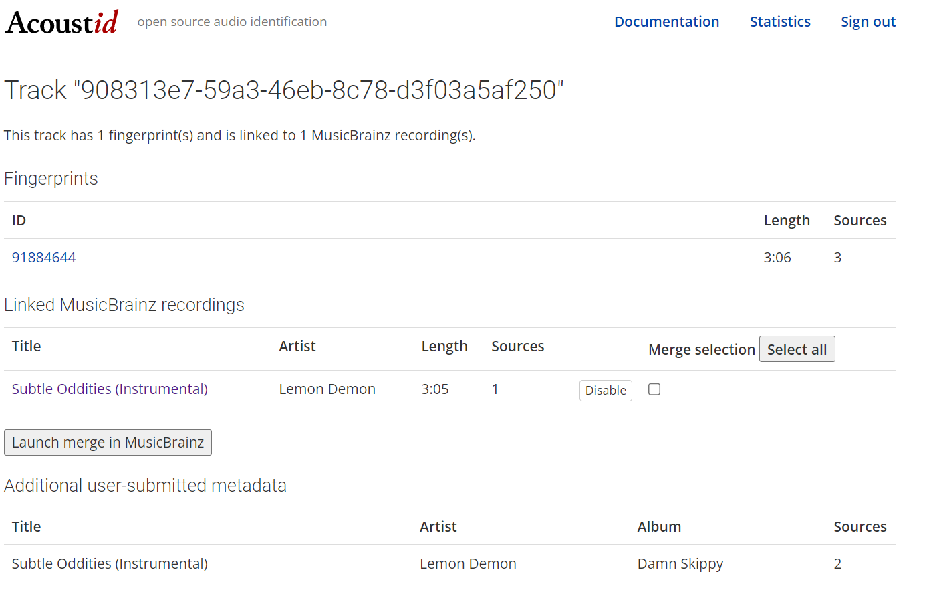Click the Damn Skippy album cell
Viewport: 927px width, 594px height.
coord(680,564)
